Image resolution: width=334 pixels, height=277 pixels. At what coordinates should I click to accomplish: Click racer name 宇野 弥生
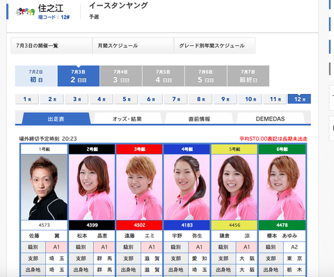coord(186,236)
